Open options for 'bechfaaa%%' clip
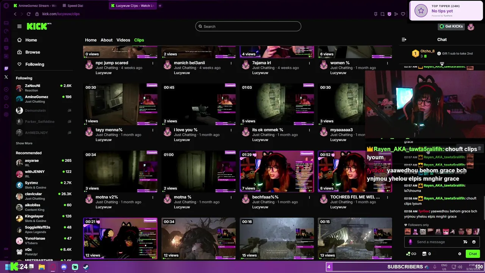 click(x=310, y=197)
